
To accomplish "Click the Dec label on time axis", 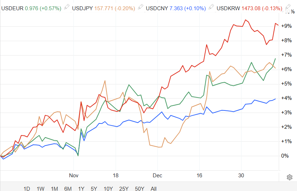I will (x=157, y=175).
